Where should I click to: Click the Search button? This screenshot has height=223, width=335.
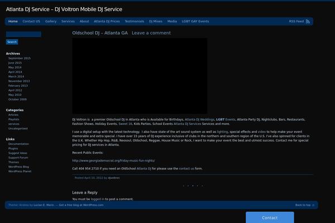tap(12, 42)
